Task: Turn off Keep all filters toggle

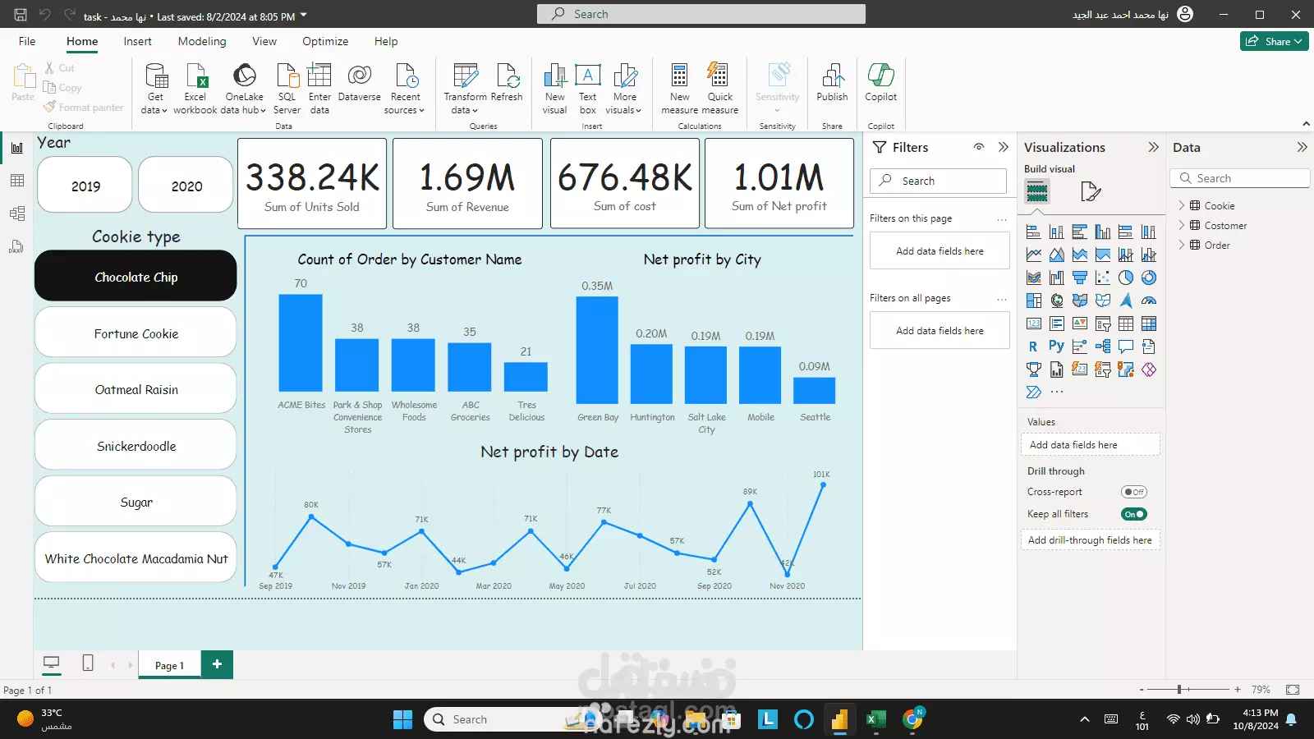Action: [1134, 514]
